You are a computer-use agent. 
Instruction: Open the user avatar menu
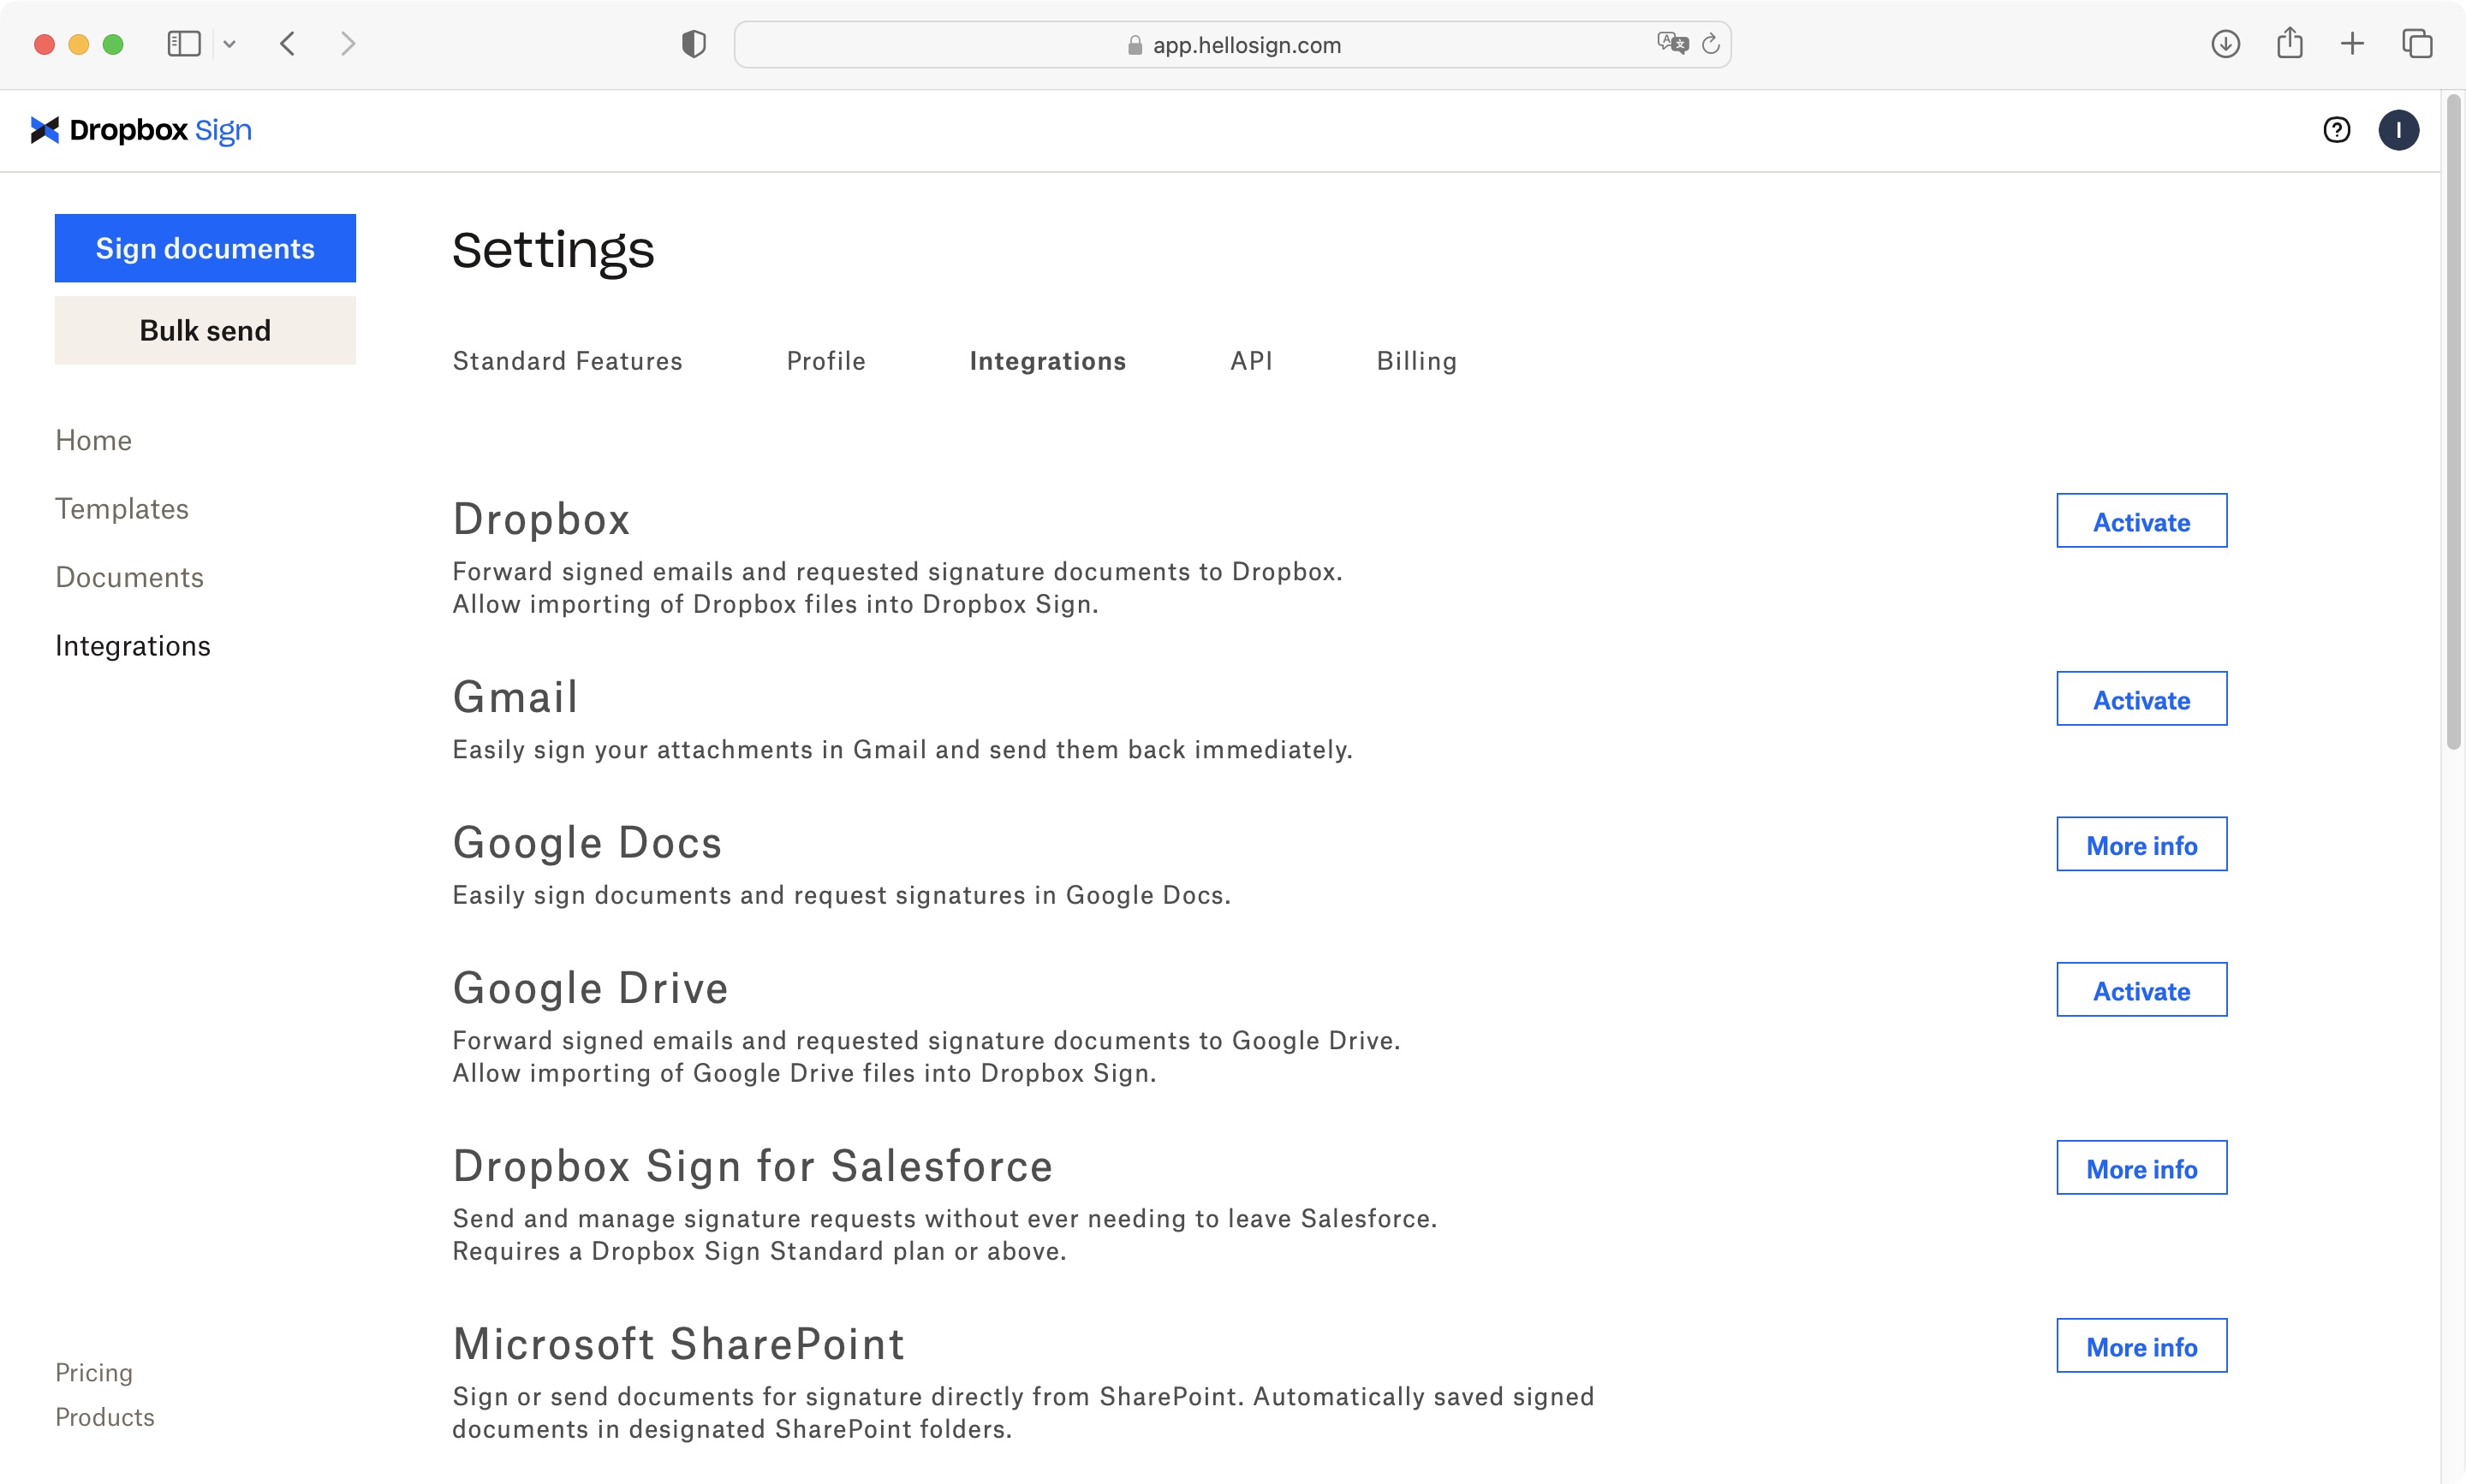coord(2398,130)
